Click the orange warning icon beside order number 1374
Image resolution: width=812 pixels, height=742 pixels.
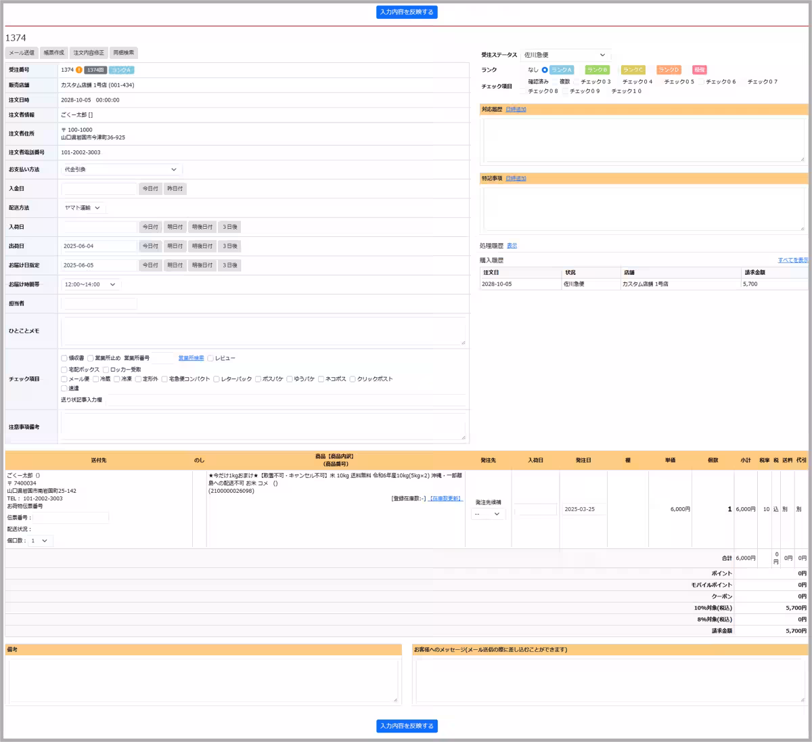coord(79,70)
